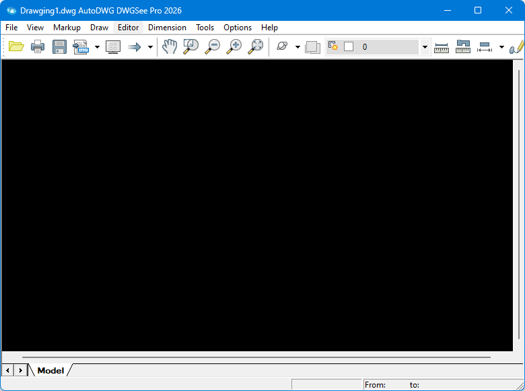Click the DWGSee app icon in title bar

click(x=11, y=11)
